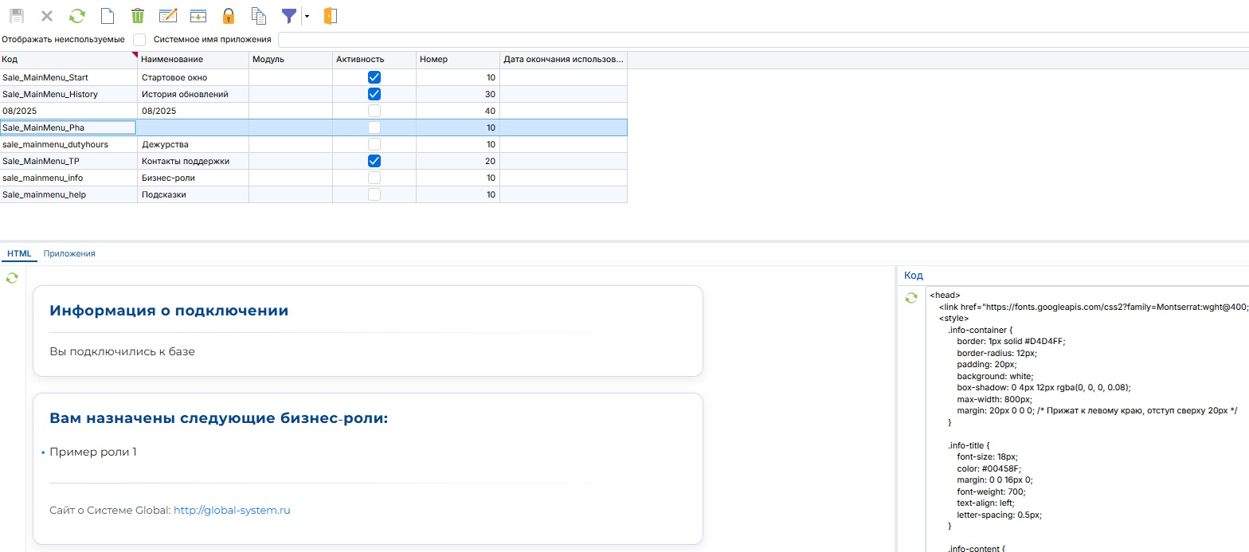Image resolution: width=1249 pixels, height=552 pixels.
Task: Refresh the list with green arrows icon
Action: point(77,16)
